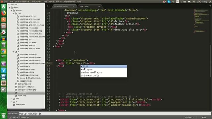Open the File menu
The width and height of the screenshot is (212, 119).
pos(12,2)
